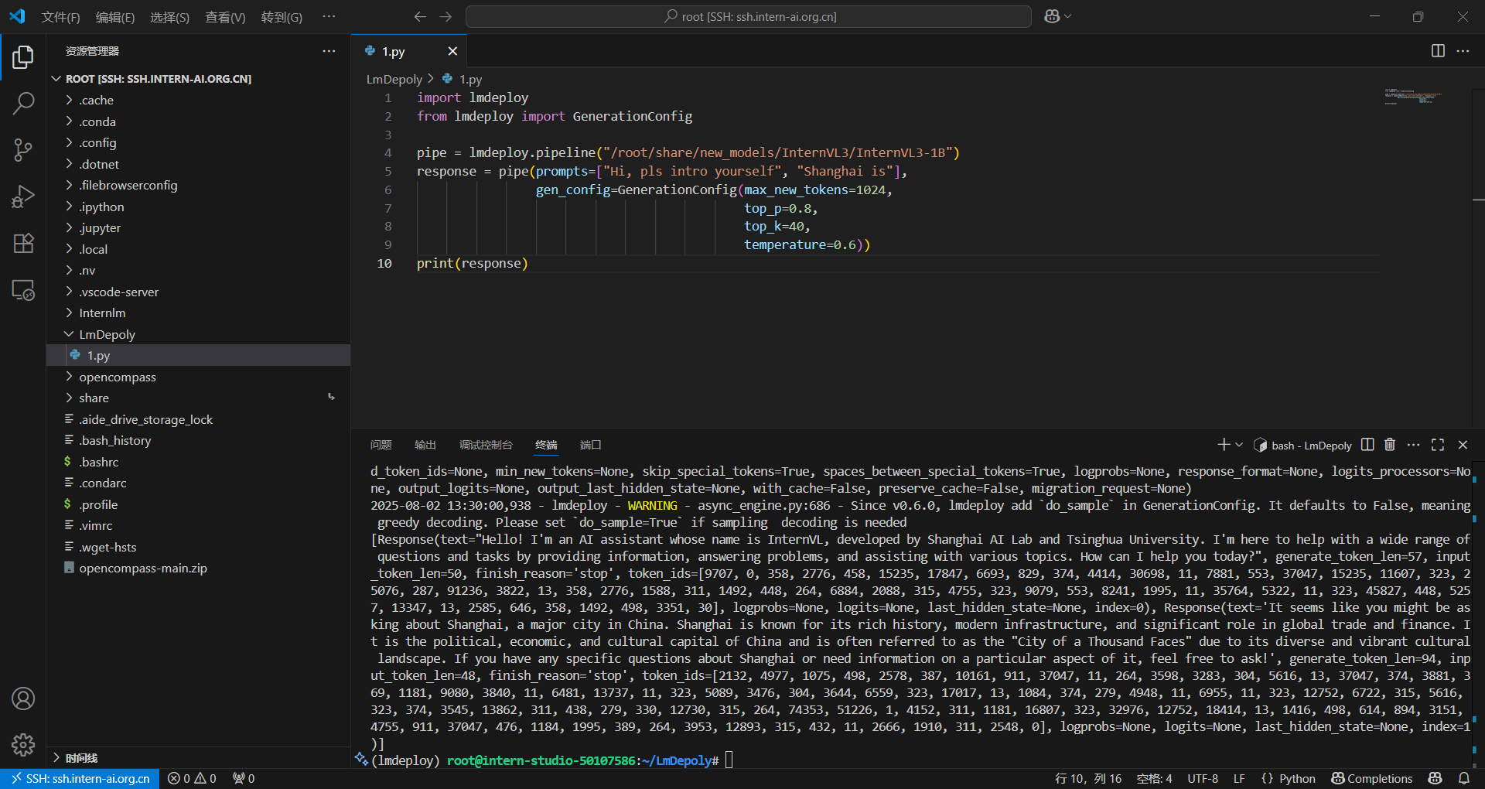Open Source Control view
The width and height of the screenshot is (1485, 789).
pyautogui.click(x=23, y=150)
